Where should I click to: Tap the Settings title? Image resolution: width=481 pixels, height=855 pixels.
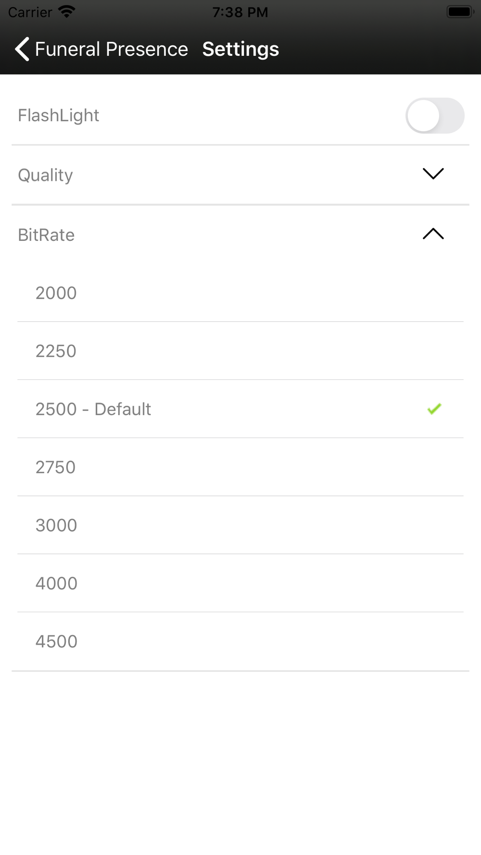point(240,49)
